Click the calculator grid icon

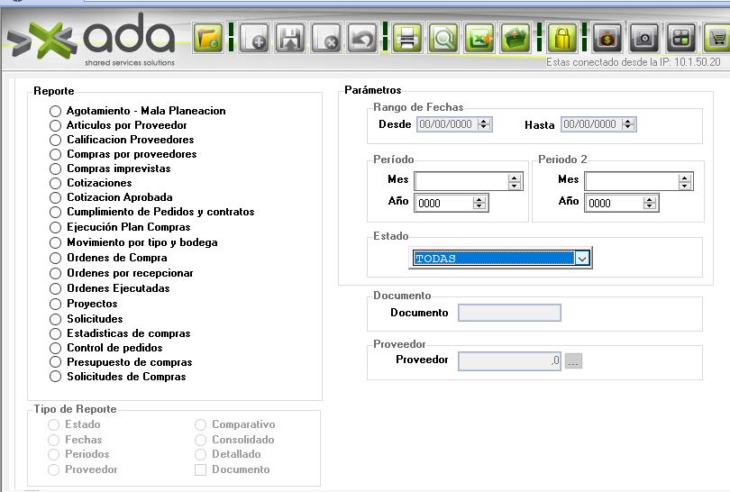[680, 37]
